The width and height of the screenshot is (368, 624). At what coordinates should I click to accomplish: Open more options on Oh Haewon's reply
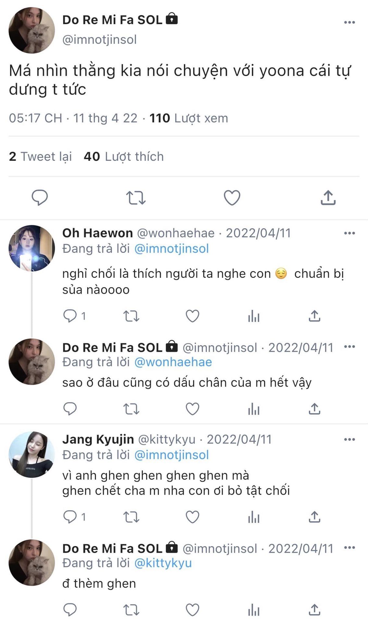(349, 233)
